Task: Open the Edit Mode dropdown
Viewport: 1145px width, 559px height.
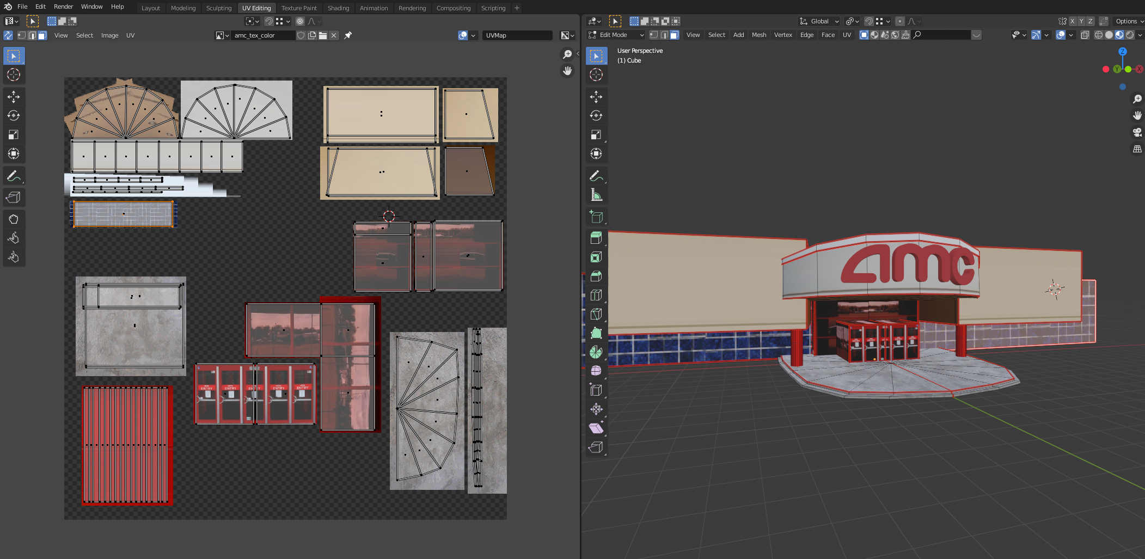Action: [x=616, y=35]
